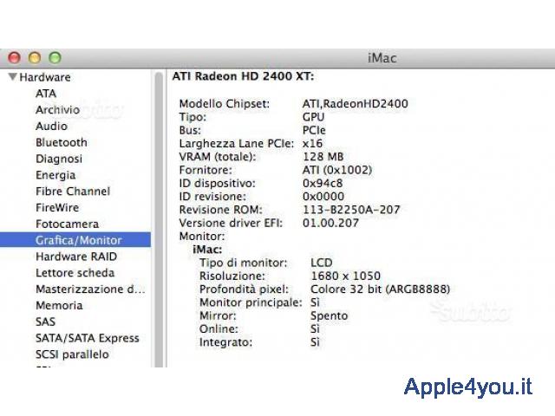Open the SAS section

[45, 322]
